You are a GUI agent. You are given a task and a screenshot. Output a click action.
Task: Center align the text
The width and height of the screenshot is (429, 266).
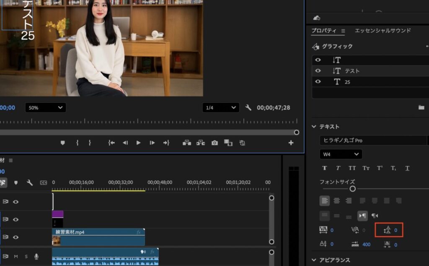(336, 201)
